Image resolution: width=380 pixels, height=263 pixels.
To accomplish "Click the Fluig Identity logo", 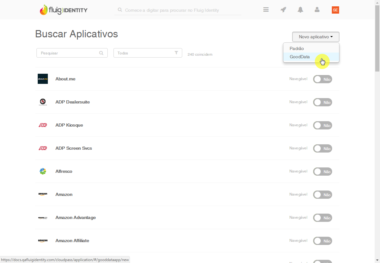I will tap(64, 10).
